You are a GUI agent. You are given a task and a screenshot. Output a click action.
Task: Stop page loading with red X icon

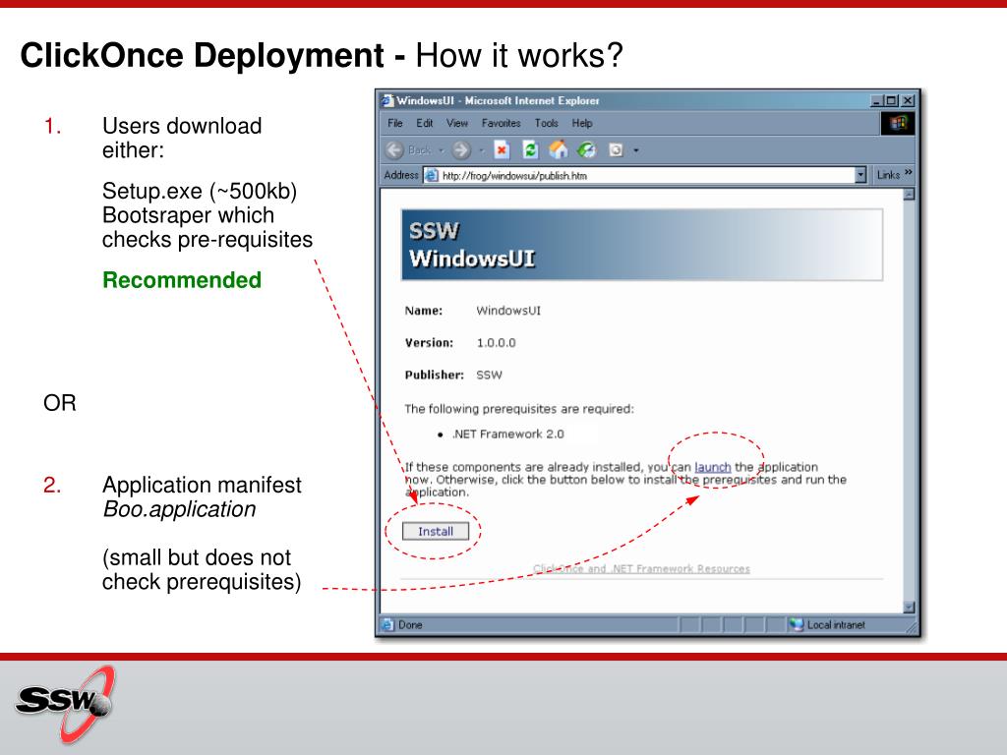[501, 150]
